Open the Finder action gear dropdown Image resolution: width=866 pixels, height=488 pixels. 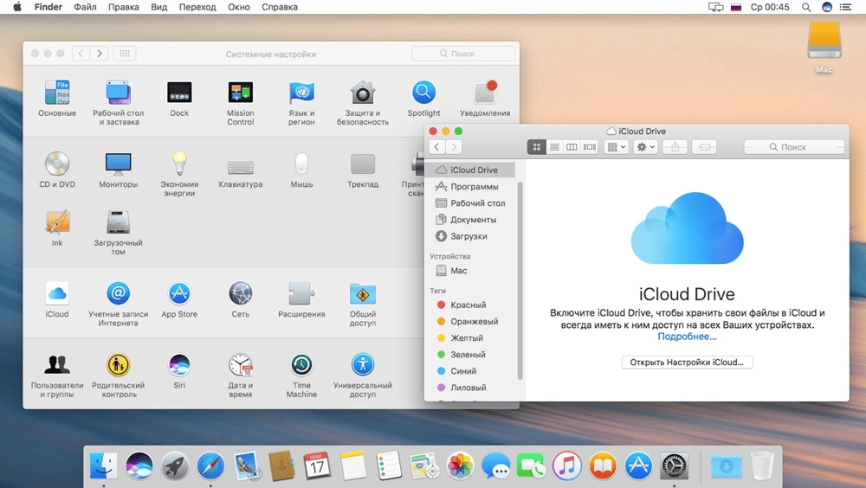click(x=645, y=147)
